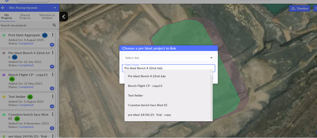317x138 pixels.
Task: Choose Bench Flight CP - copy11 option
Action: (x=168, y=86)
